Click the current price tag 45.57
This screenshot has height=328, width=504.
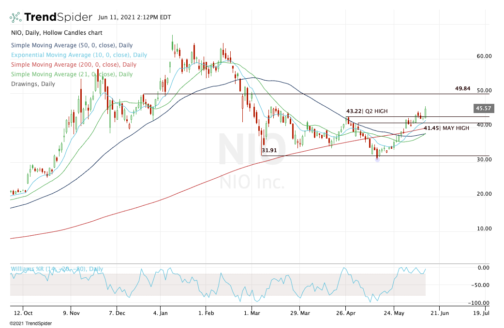tap(483, 109)
